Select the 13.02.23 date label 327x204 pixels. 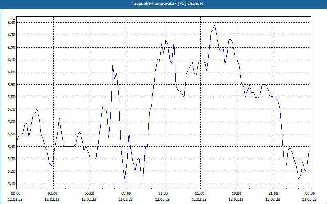pos(309,200)
